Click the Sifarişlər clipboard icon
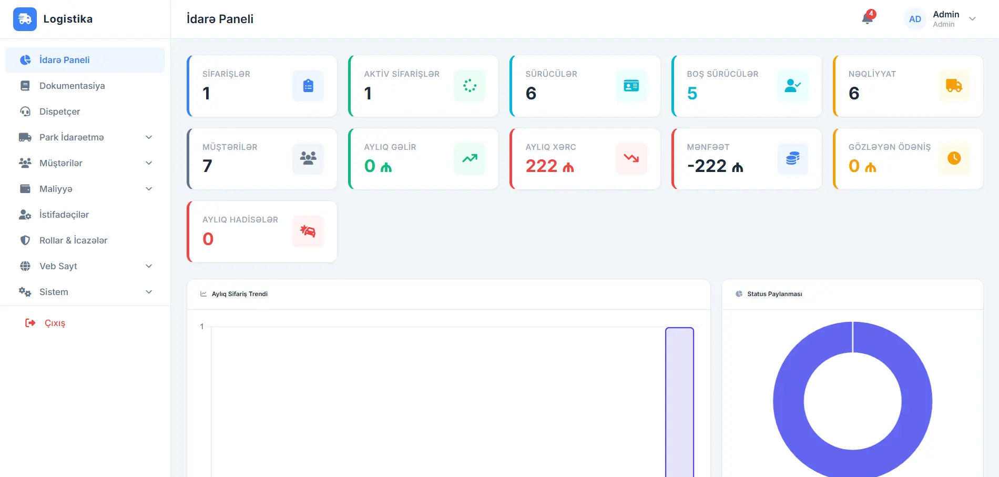The width and height of the screenshot is (999, 477). click(308, 86)
